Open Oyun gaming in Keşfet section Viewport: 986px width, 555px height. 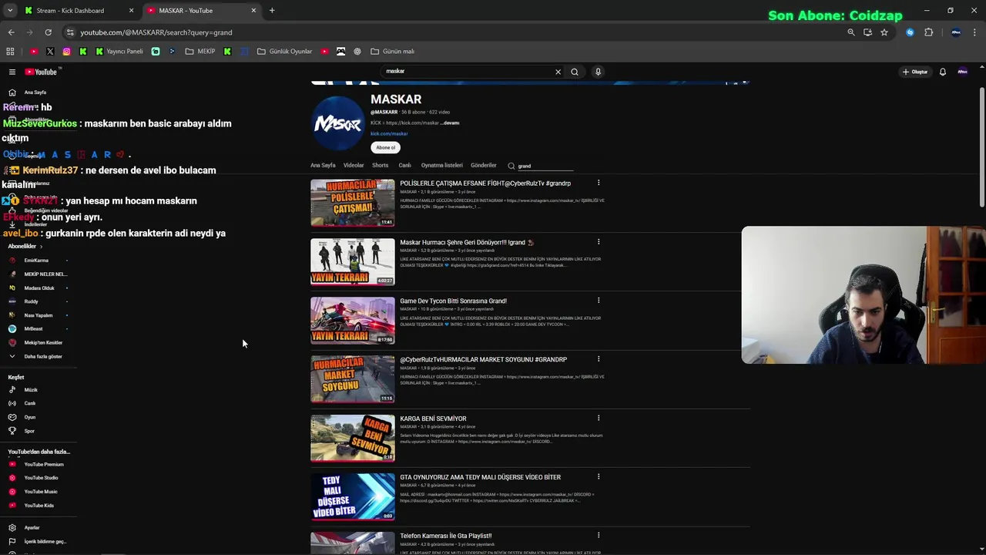[x=29, y=417]
